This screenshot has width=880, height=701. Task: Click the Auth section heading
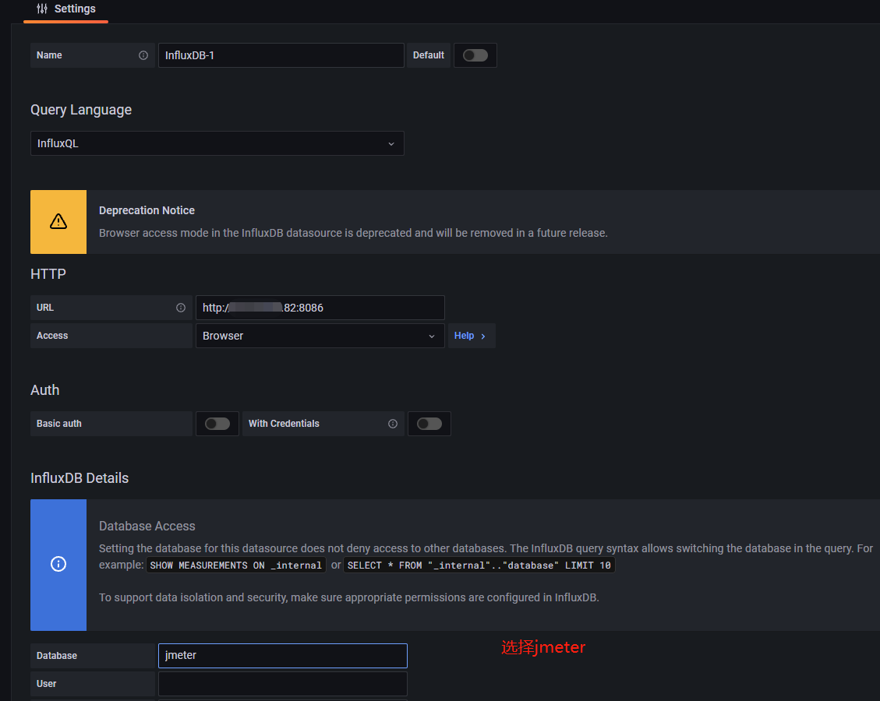point(45,390)
